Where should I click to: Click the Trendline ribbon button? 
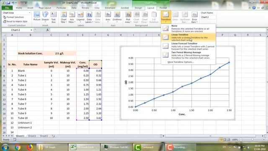166,17
